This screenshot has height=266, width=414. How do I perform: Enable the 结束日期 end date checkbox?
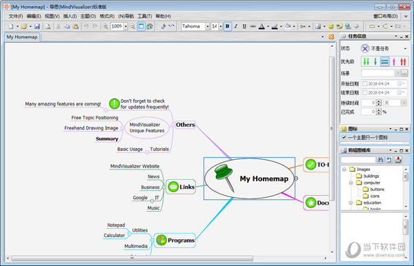click(x=364, y=92)
